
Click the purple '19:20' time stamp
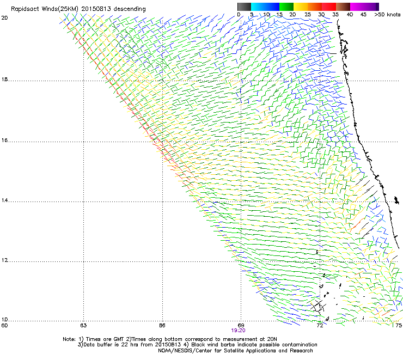238,331
